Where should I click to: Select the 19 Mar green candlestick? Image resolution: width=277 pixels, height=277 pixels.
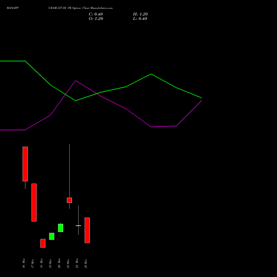click(x=52, y=237)
